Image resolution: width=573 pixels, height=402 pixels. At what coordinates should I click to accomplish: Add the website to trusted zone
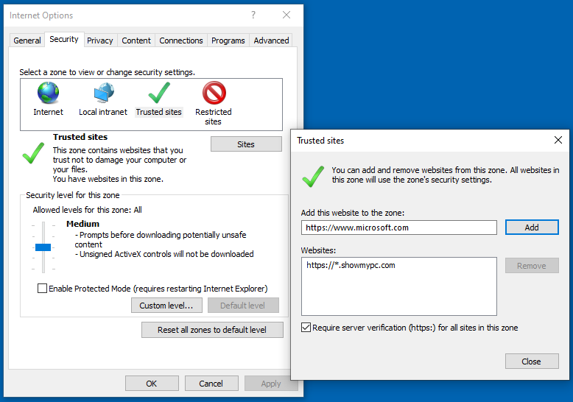coord(532,228)
